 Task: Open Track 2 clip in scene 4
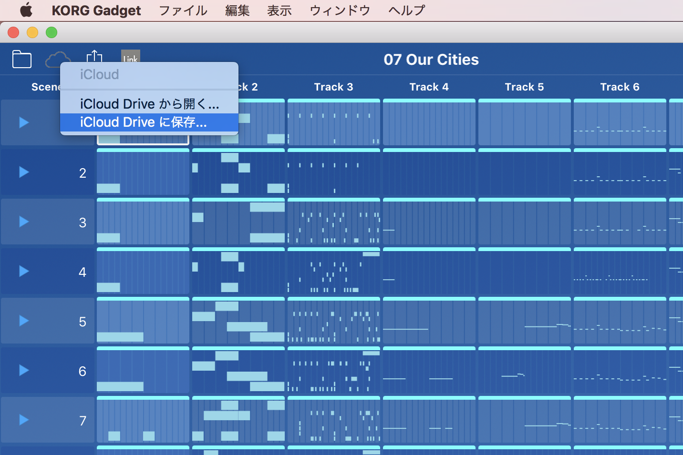click(x=238, y=271)
